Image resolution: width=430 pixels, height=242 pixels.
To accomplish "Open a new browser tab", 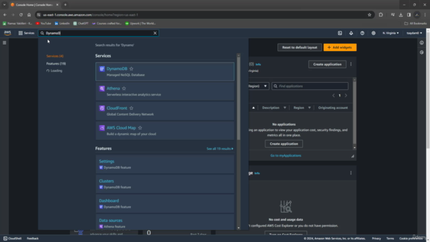I will [65, 5].
